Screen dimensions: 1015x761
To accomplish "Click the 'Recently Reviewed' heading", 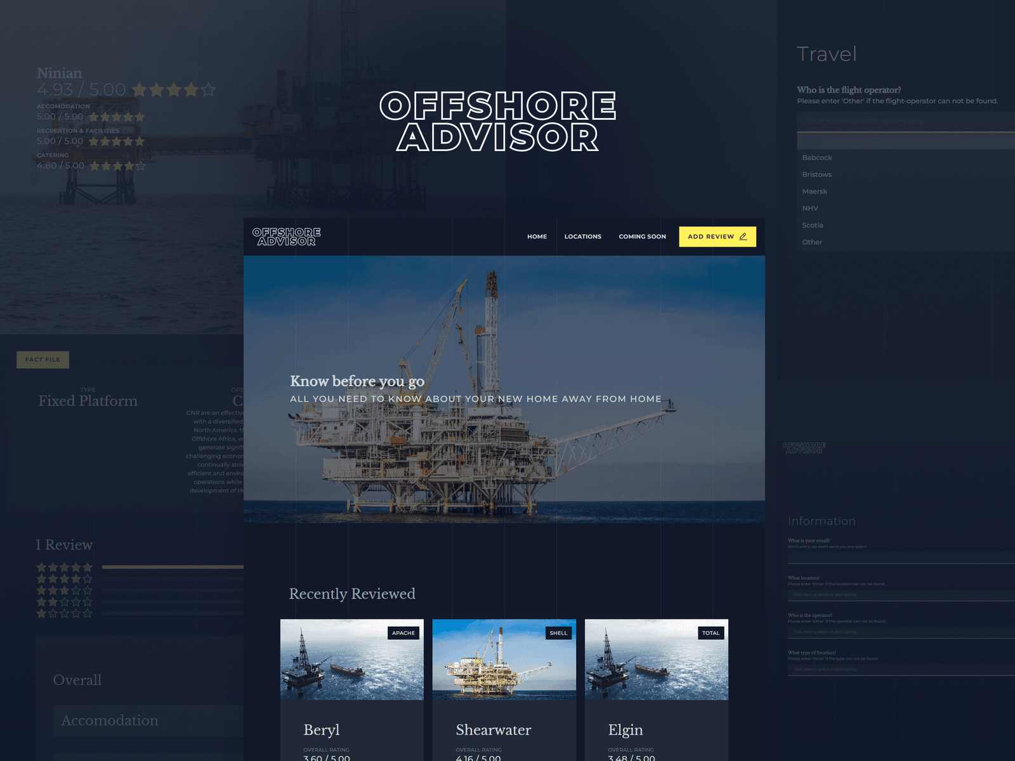I will coord(352,594).
